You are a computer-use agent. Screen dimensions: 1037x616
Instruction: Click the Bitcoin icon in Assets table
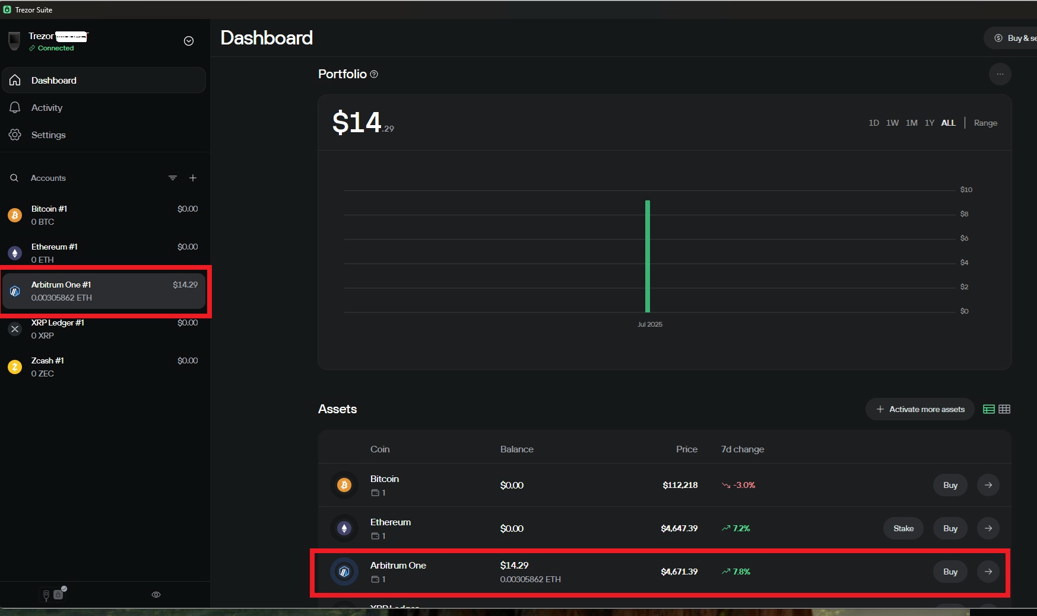tap(344, 485)
